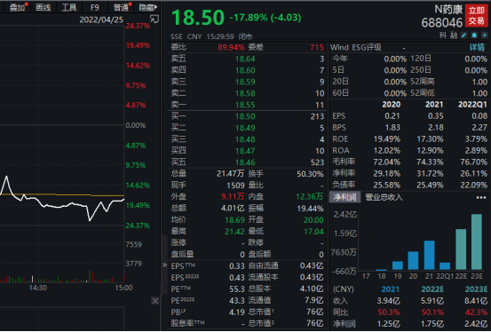Click the 2020 column header in the financials table
The height and width of the screenshot is (332, 491).
392,104
